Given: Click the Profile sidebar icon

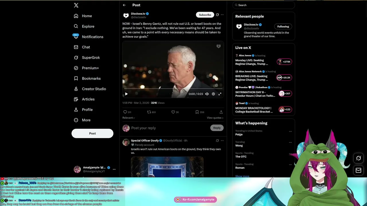Looking at the screenshot, I should click(x=76, y=110).
